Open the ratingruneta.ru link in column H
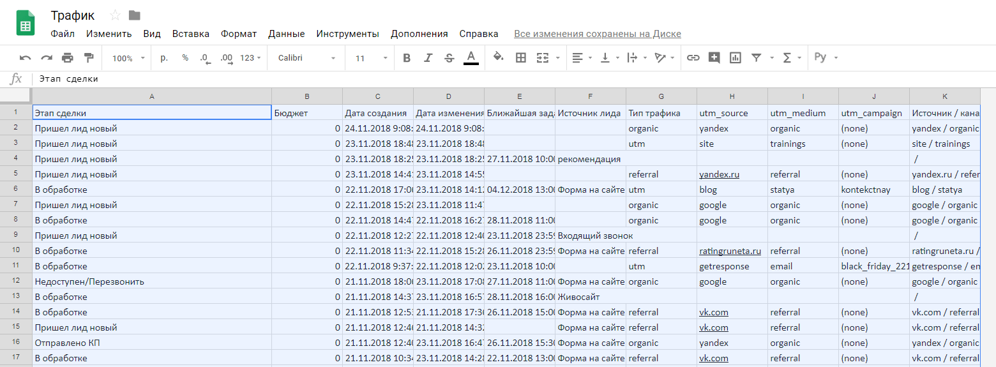This screenshot has width=996, height=367. click(730, 251)
